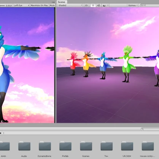The width and height of the screenshot is (159, 159).
Task: Open the Prefab folder
Action: pos(65,146)
